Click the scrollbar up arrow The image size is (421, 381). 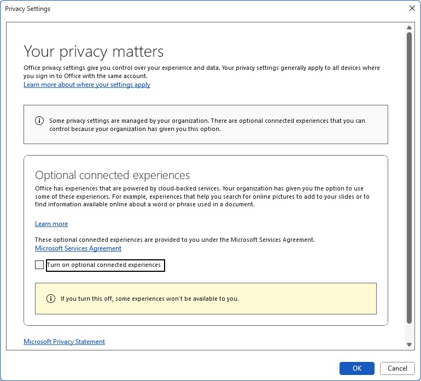409,27
